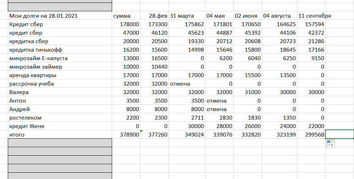Select the cell with value 10440
This screenshot has width=354, height=179.
[154, 67]
